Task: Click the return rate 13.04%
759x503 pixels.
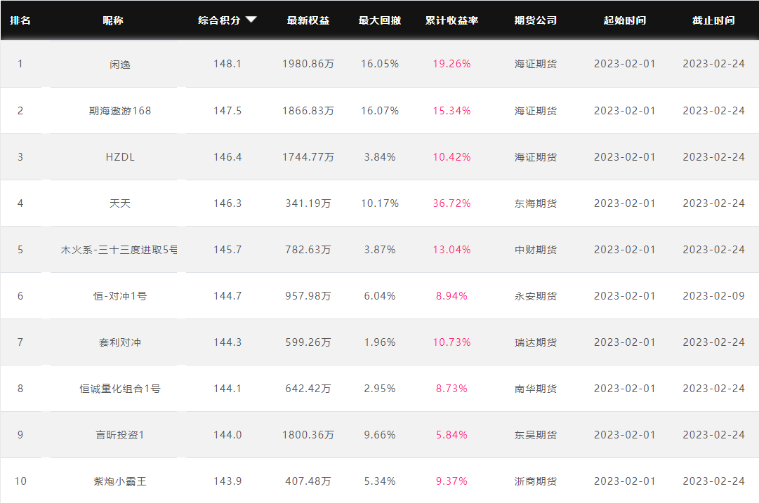Action: (x=451, y=250)
